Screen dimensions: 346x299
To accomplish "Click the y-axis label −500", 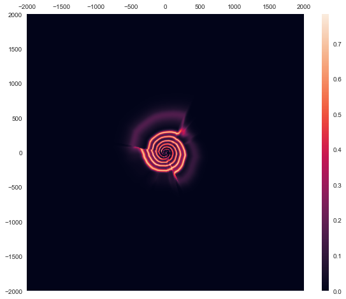I will (15, 188).
